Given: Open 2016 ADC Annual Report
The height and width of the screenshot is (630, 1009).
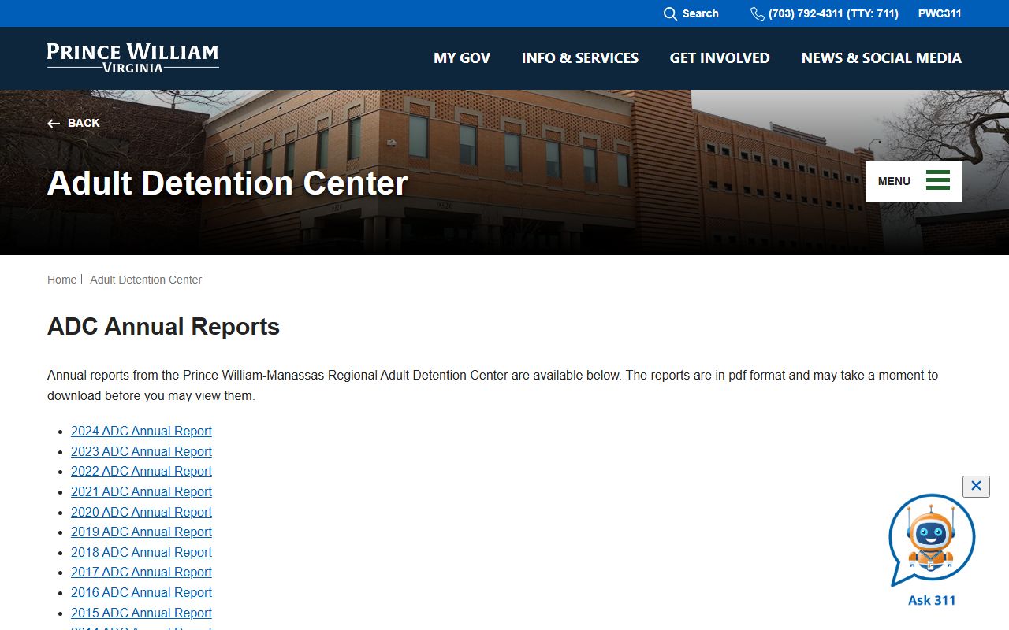Looking at the screenshot, I should pos(141,592).
